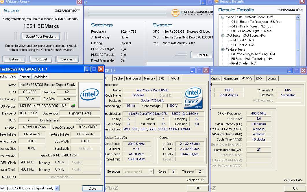Click the GPU-Z Multi GPU not available field

60,177
